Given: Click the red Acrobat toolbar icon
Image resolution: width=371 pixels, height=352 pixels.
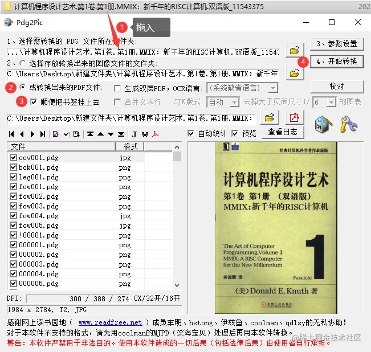Looking at the screenshot, I should [155, 134].
